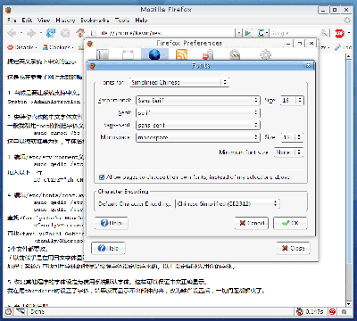Open the monospace Size dropdown

click(292, 137)
